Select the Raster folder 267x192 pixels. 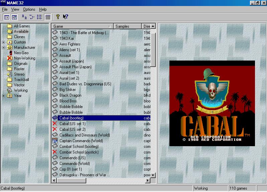(19, 69)
